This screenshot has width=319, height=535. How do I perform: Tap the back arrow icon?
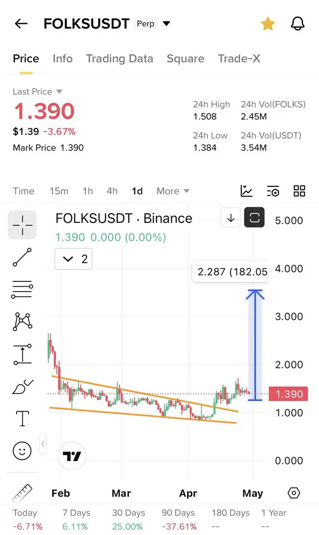click(21, 24)
